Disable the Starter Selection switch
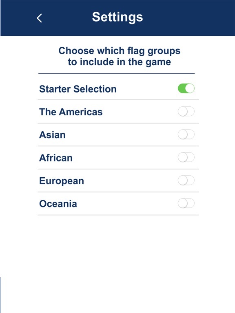The height and width of the screenshot is (313, 235). 186,88
